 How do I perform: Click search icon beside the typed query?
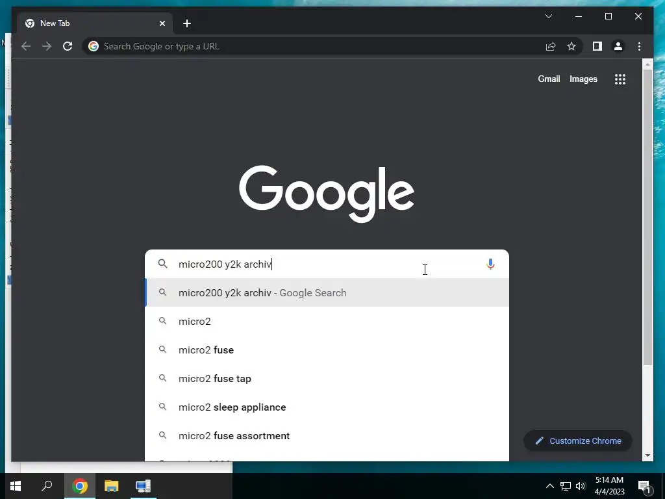click(163, 264)
